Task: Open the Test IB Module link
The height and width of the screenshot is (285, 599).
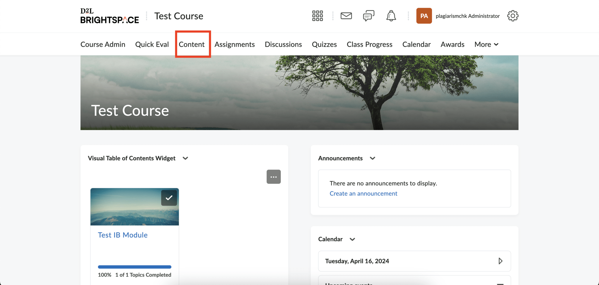Action: pyautogui.click(x=123, y=235)
